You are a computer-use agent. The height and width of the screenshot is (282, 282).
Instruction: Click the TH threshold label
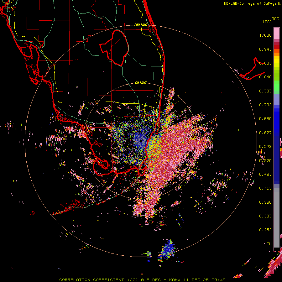point(269,244)
